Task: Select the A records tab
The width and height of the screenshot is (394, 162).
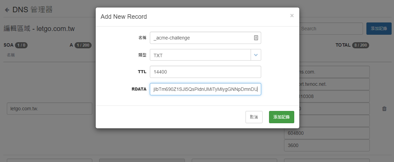Action: coord(79,45)
